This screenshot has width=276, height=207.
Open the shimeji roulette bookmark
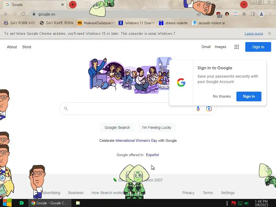(x=173, y=23)
